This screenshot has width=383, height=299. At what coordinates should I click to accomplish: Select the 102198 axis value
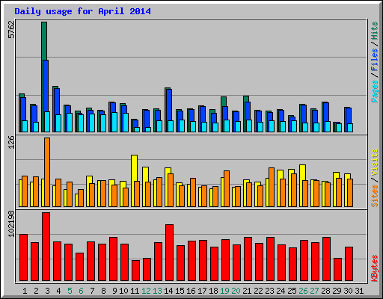[x=11, y=224]
